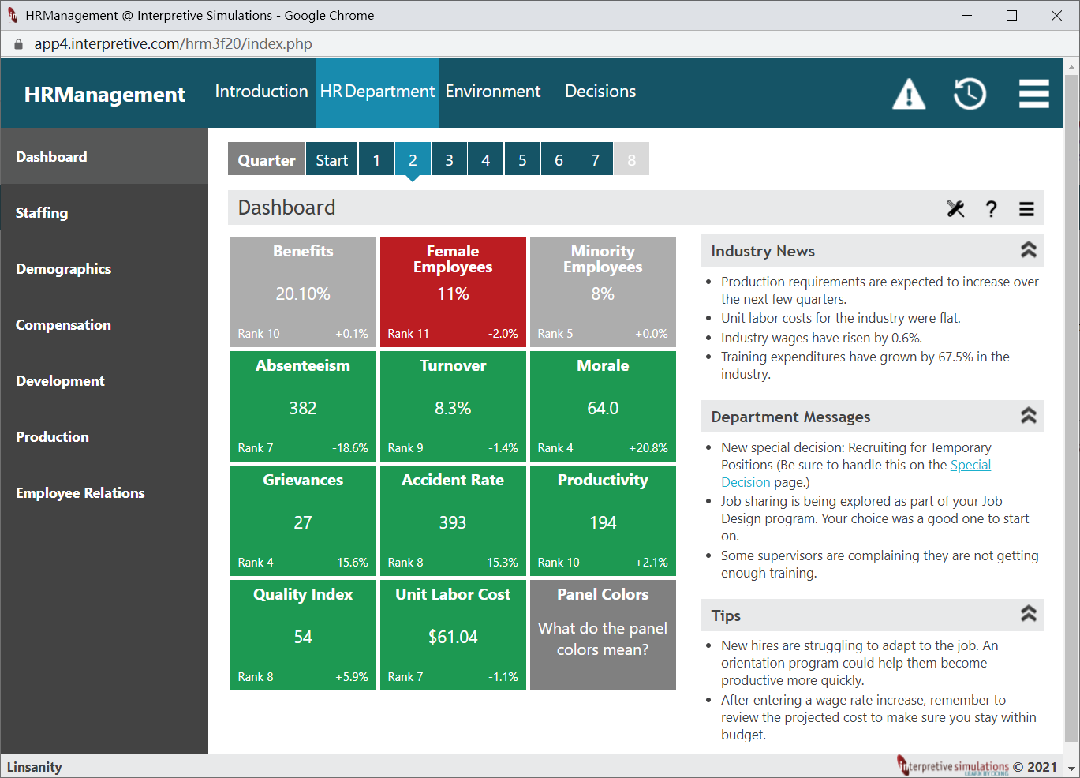Open Dashboard help question mark

pos(992,208)
